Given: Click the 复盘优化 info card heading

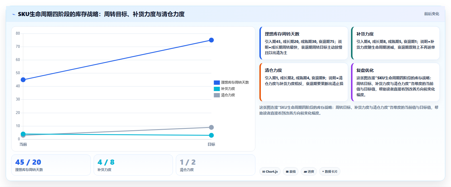Looking at the screenshot, I should pyautogui.click(x=365, y=70).
